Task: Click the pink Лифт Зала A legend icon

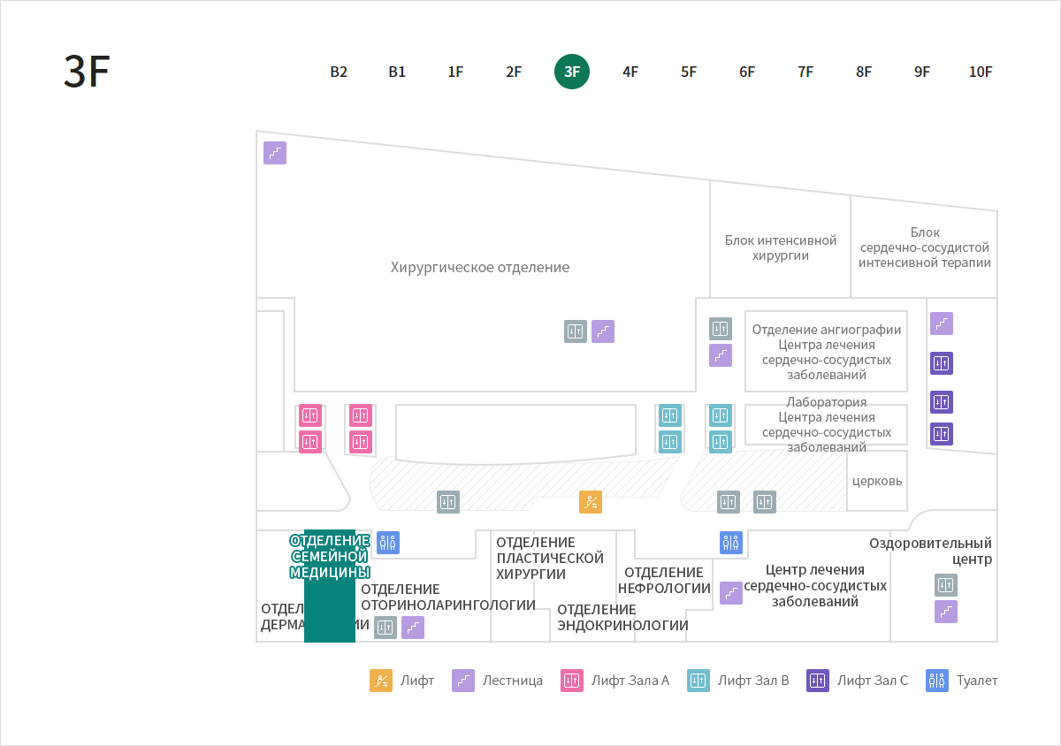Action: tap(572, 681)
